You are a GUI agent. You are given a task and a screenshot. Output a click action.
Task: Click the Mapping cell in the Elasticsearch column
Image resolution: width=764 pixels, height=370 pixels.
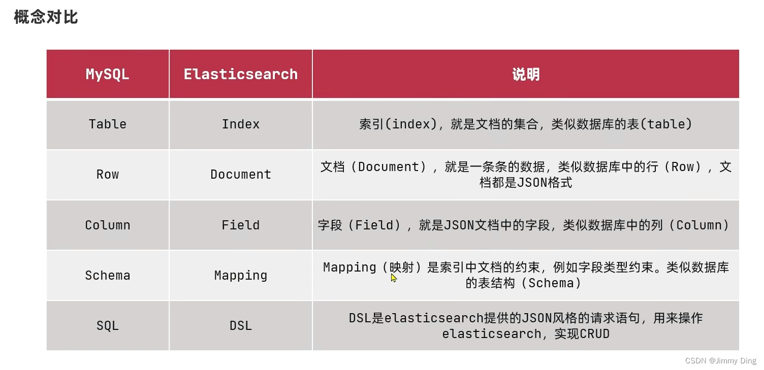pyautogui.click(x=241, y=275)
